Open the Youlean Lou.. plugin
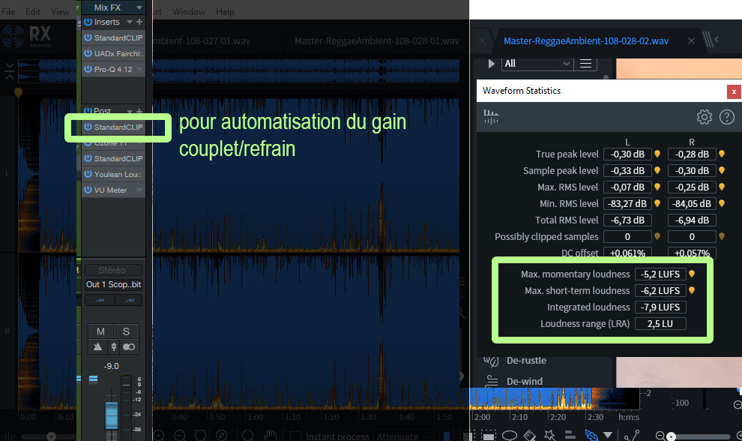This screenshot has width=742, height=441. (118, 174)
